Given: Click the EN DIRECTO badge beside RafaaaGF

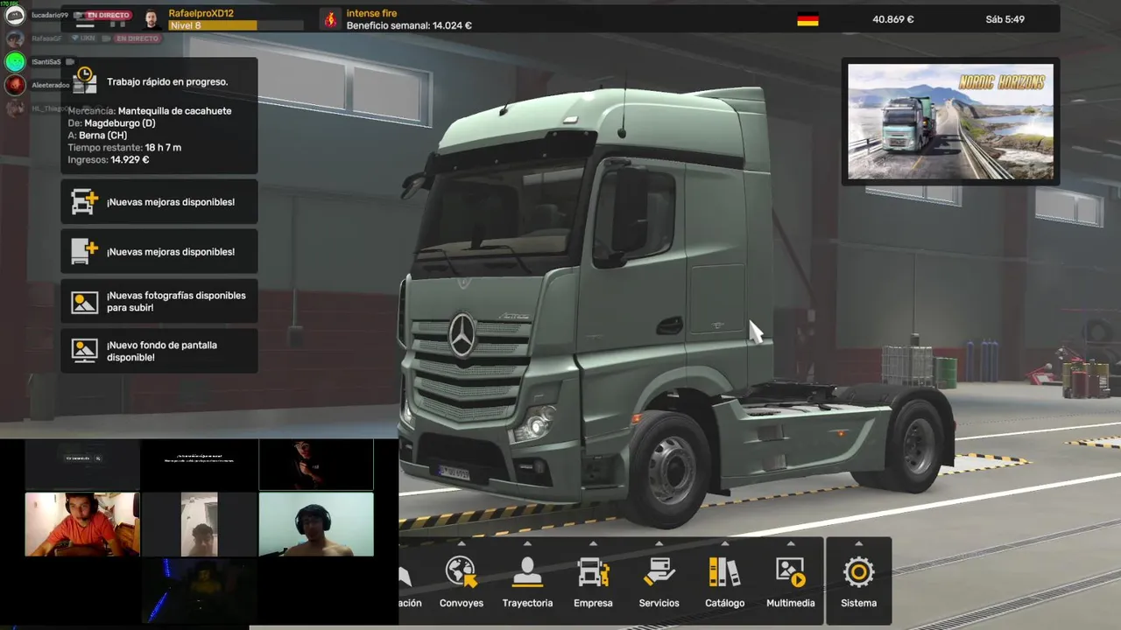Looking at the screenshot, I should [137, 38].
